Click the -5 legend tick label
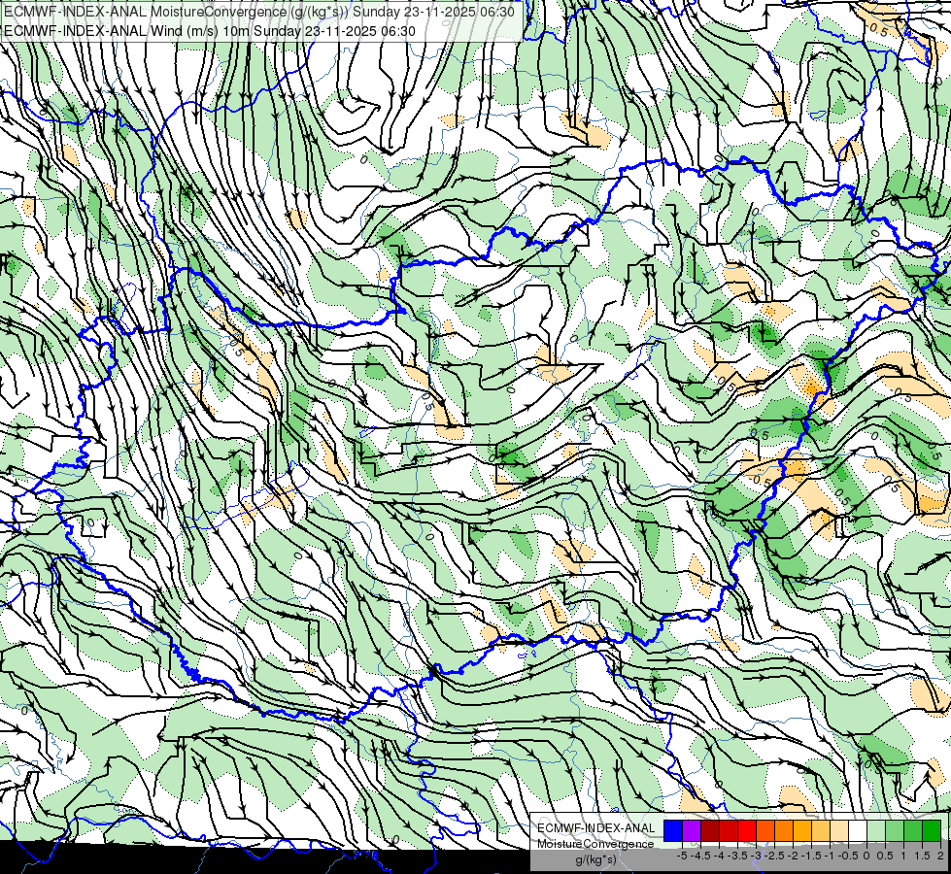This screenshot has height=874, width=951. click(682, 856)
